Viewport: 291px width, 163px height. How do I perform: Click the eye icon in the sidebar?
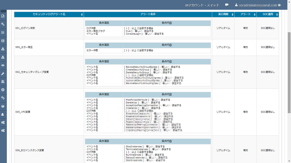(3, 65)
